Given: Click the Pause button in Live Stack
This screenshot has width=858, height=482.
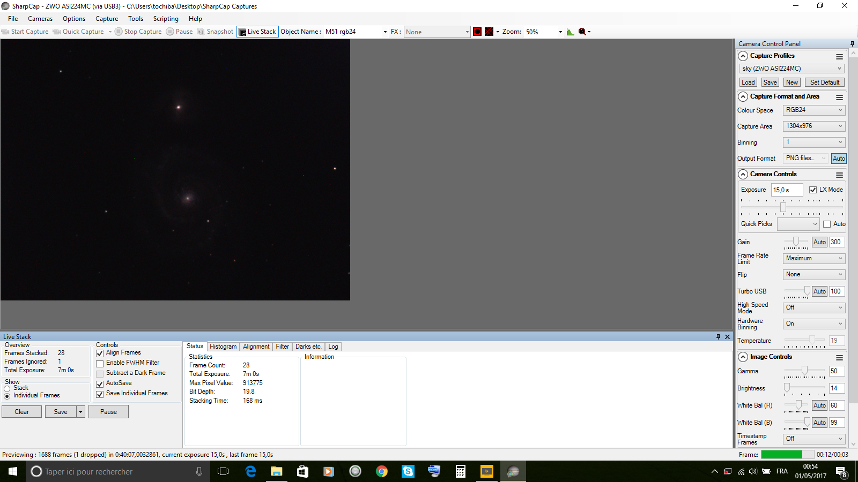Looking at the screenshot, I should 108,411.
